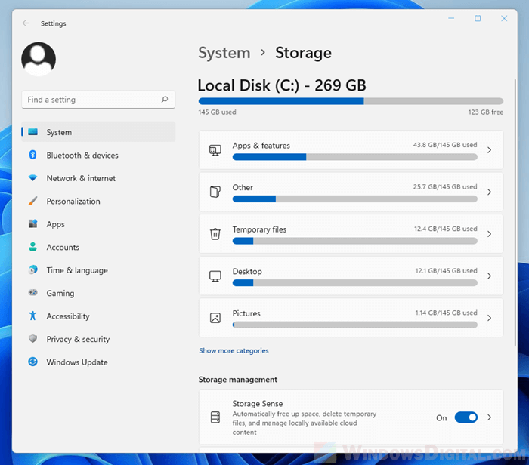Viewport: 529px width, 465px height.
Task: Click the back arrow icon beside Settings
Action: [26, 23]
